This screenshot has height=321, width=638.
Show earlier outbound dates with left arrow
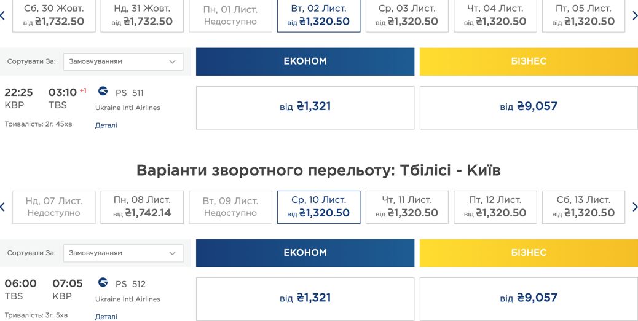click(x=2, y=15)
